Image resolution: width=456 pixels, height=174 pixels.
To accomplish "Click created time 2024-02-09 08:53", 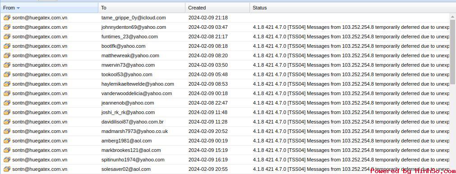I will pyautogui.click(x=208, y=84).
